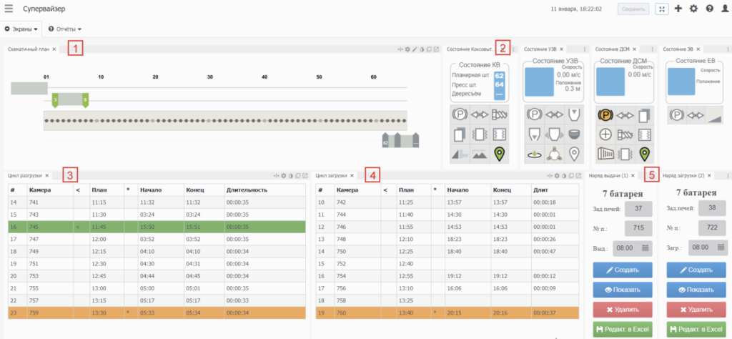Viewport: 732px width, 339px height.
Task: Select green row with chamber 745
Action: (157, 227)
